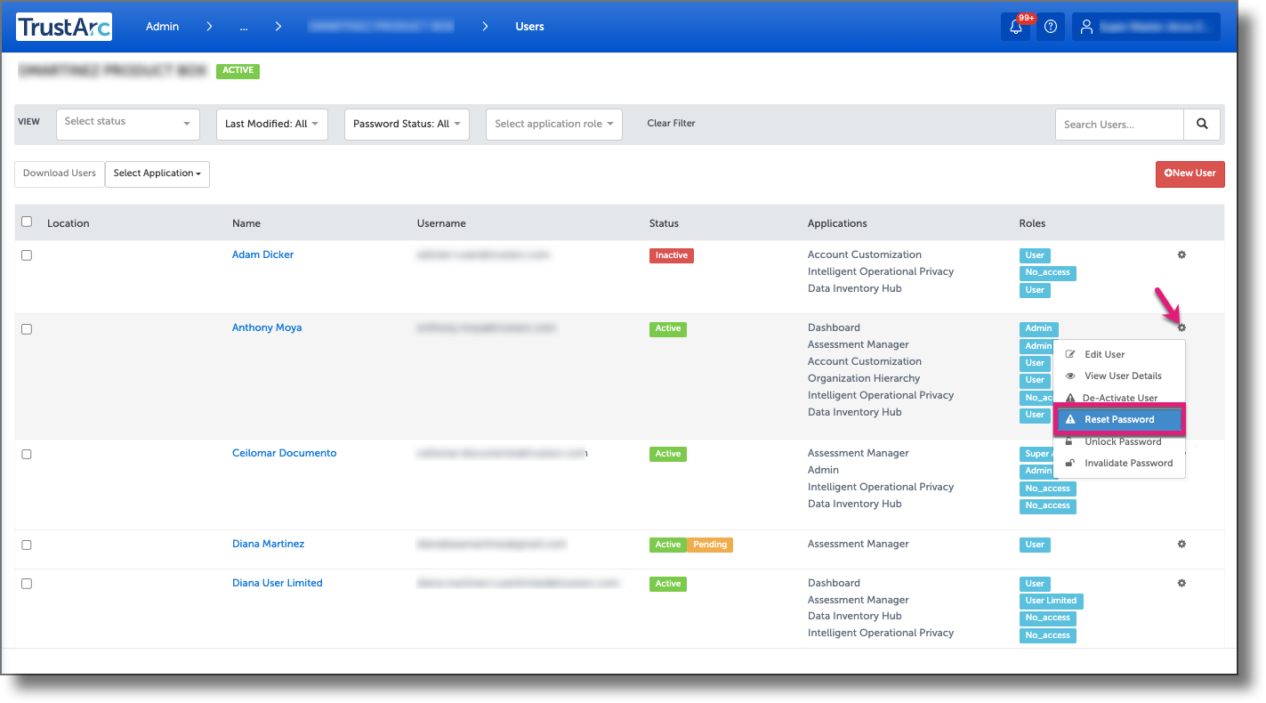Click gear icon for Anthony Moya
Screen dimensions: 1266x703
pos(1181,327)
